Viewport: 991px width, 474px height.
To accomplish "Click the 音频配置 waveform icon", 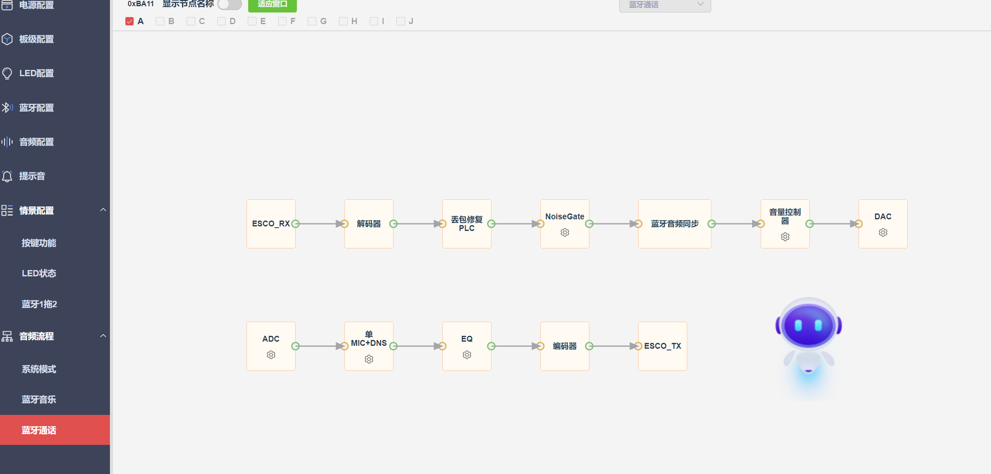I will point(7,142).
